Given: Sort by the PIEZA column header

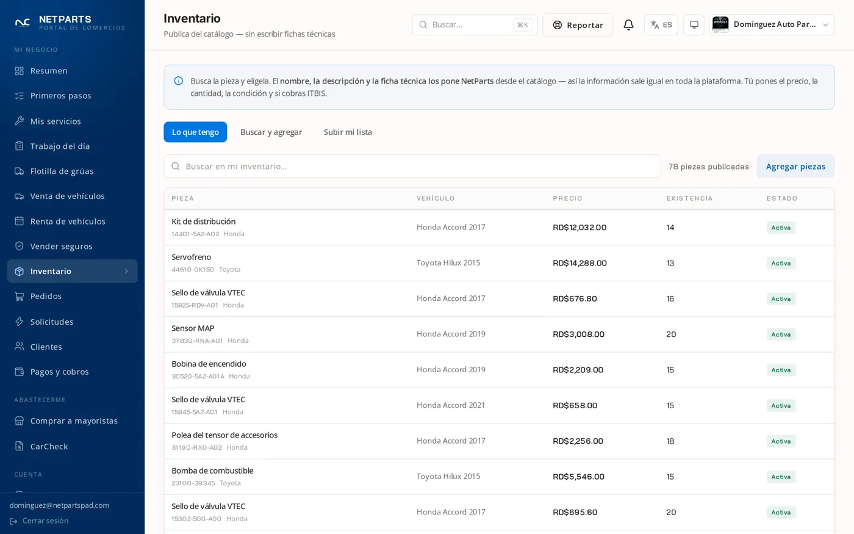Looking at the screenshot, I should 182,198.
